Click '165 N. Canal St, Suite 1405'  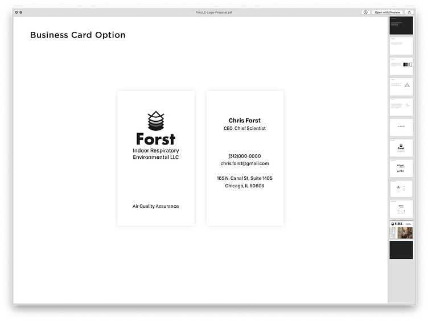click(x=245, y=178)
